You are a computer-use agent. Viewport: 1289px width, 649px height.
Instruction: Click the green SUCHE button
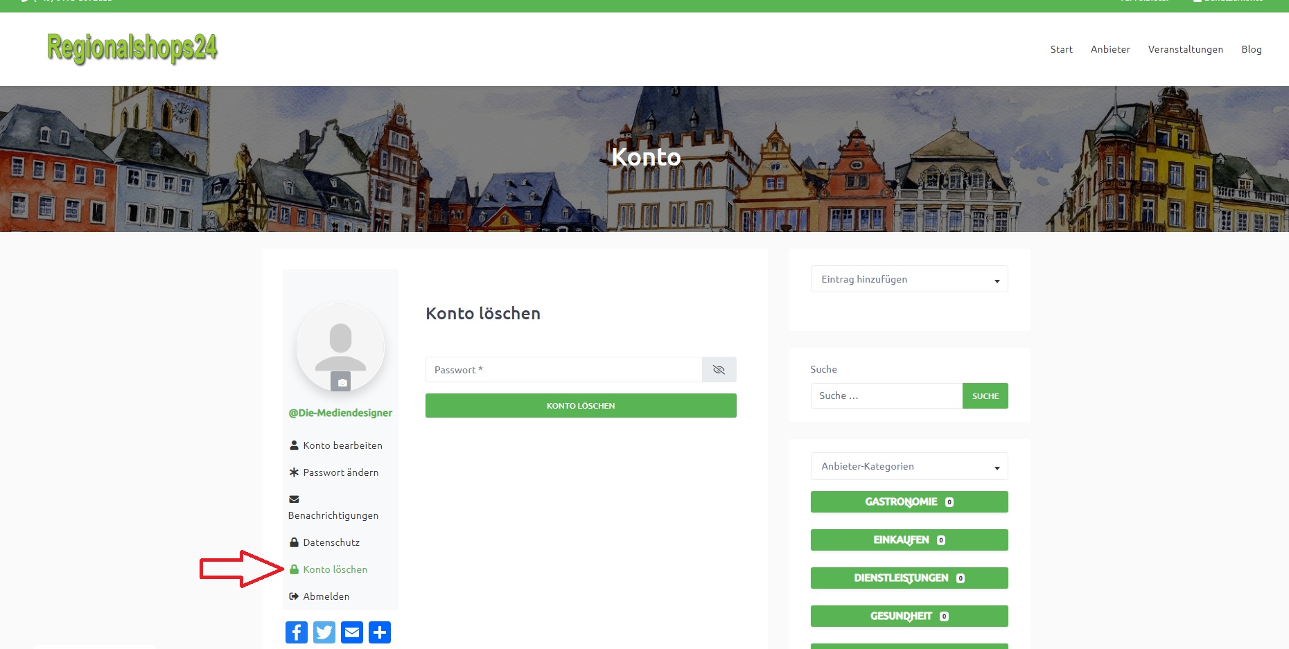click(985, 395)
